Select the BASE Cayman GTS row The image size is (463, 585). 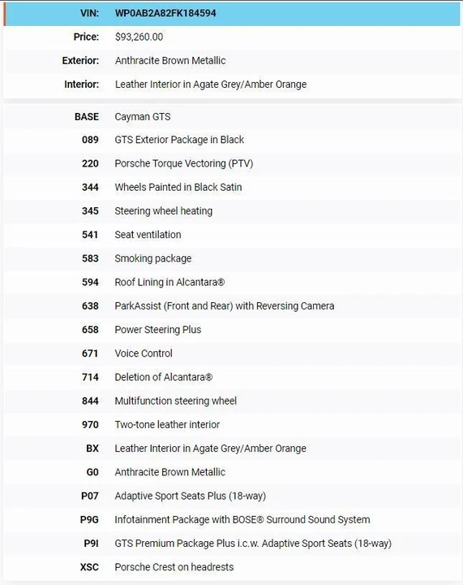pyautogui.click(x=232, y=117)
